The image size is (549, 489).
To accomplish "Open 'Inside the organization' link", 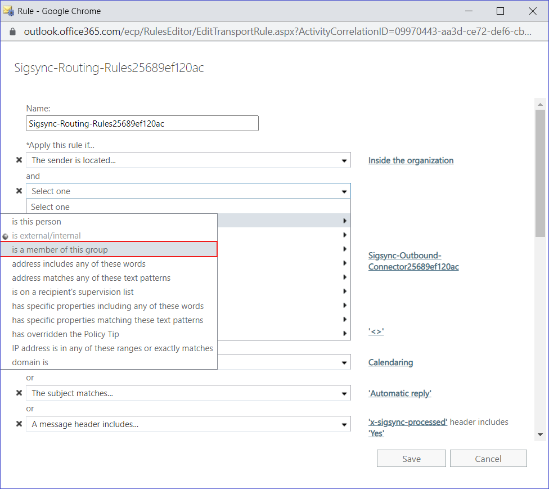I will [411, 160].
